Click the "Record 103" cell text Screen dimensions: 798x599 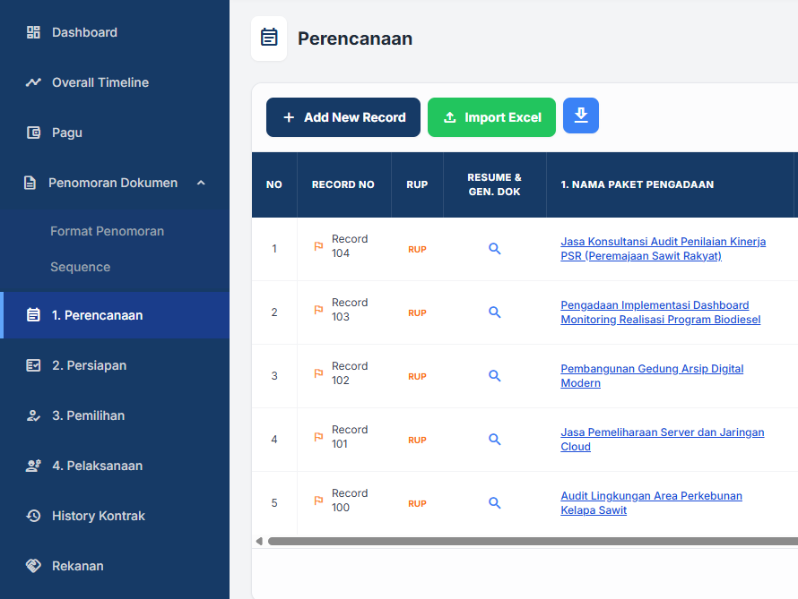click(x=350, y=310)
